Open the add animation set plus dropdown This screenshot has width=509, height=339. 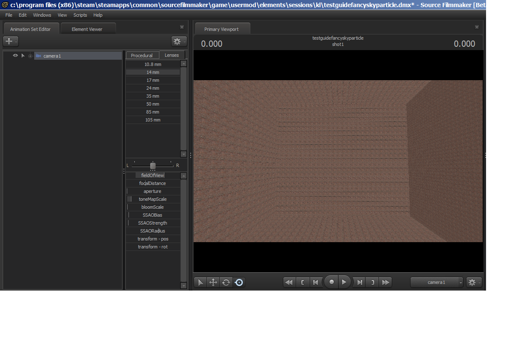[x=10, y=41]
